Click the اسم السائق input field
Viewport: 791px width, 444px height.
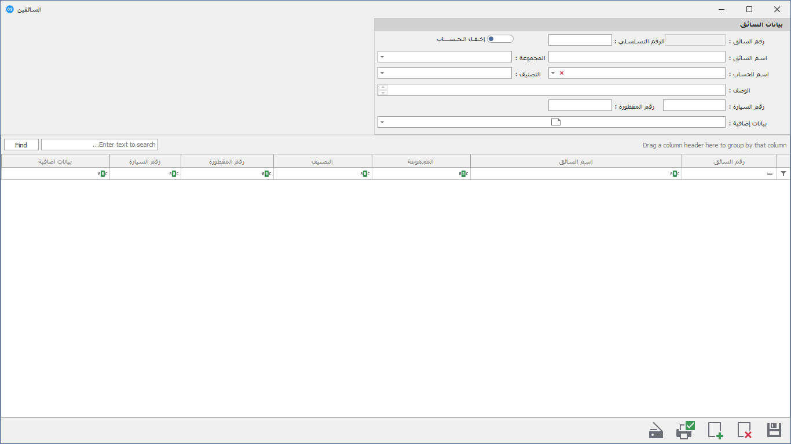[637, 57]
